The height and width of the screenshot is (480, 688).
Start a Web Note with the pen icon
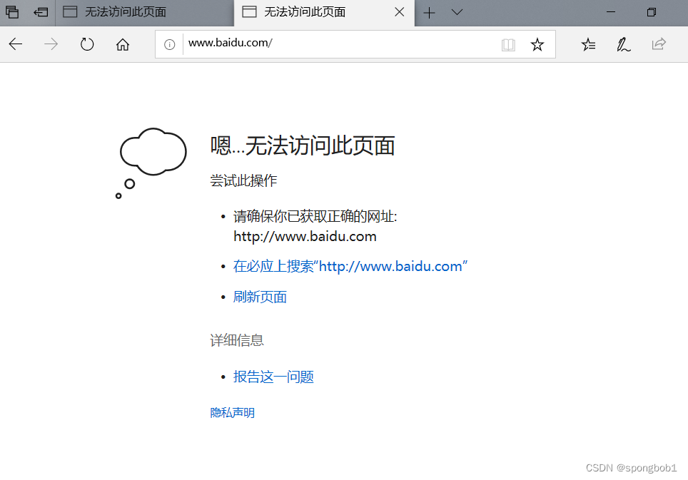[623, 44]
